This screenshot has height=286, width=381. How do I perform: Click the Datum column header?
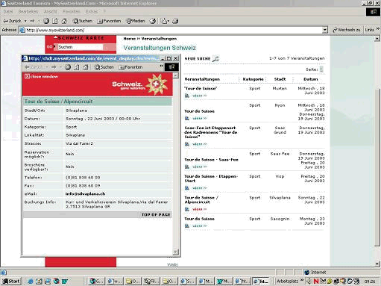click(311, 79)
